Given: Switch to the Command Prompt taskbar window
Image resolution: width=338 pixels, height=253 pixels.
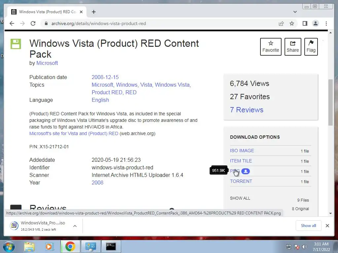Looking at the screenshot, I should pos(111,246).
